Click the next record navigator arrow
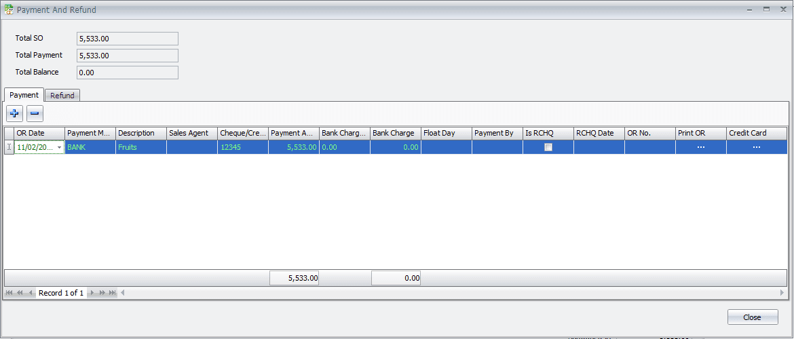Image resolution: width=794 pixels, height=339 pixels. [x=92, y=293]
